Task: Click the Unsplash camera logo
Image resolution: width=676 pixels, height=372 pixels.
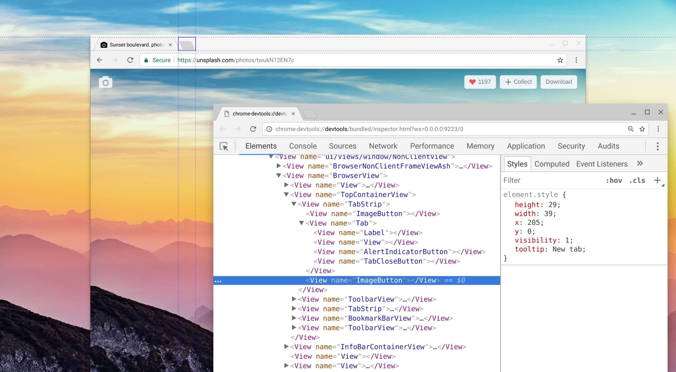Action: [105, 82]
